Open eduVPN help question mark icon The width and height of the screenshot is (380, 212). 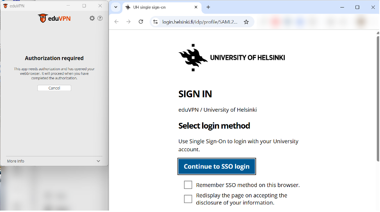point(100,18)
